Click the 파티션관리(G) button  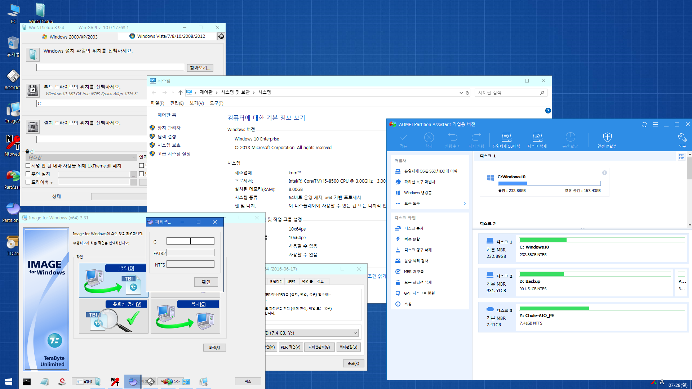coord(319,347)
